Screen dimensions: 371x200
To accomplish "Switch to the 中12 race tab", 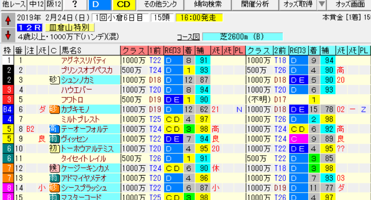I will tap(37, 5).
